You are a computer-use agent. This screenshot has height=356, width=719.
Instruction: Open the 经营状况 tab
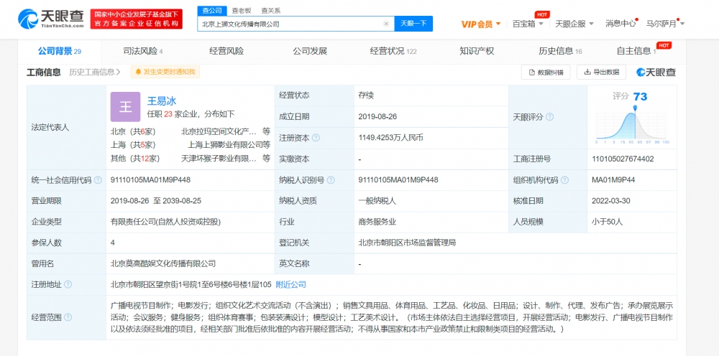[393, 51]
